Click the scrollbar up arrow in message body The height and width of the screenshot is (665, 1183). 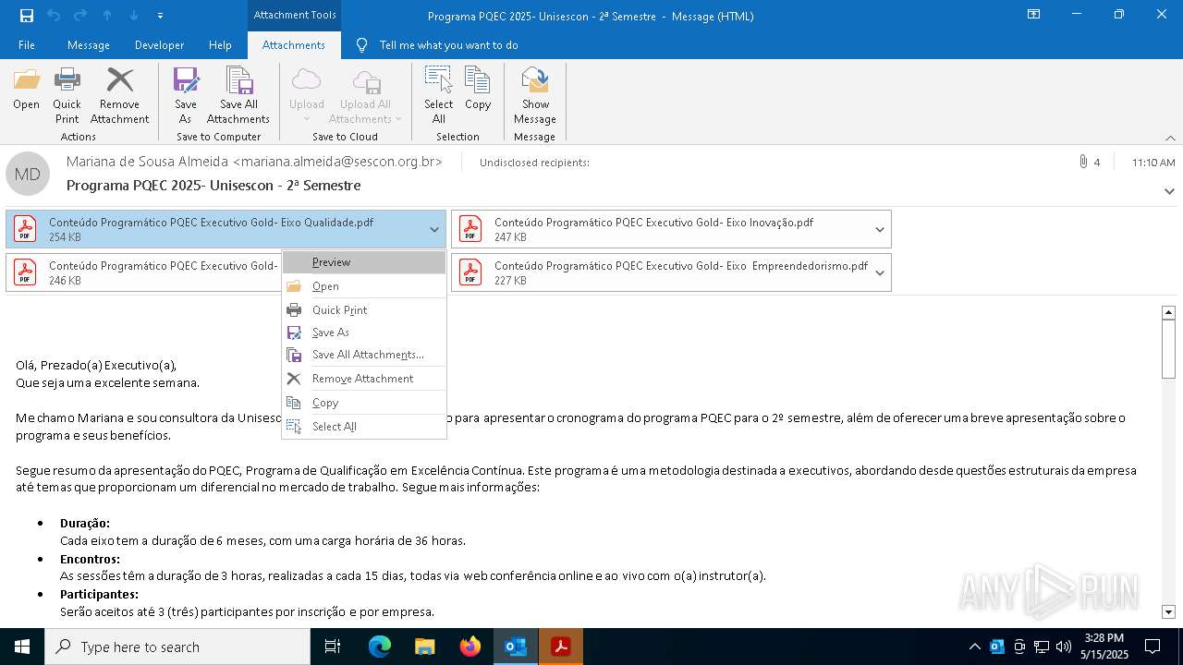(x=1168, y=313)
